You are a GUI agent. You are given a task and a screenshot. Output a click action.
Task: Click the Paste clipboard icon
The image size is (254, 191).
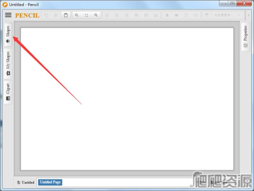pos(66,15)
